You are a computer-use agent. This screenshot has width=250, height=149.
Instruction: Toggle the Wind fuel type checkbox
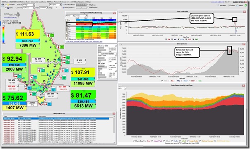click(180, 141)
